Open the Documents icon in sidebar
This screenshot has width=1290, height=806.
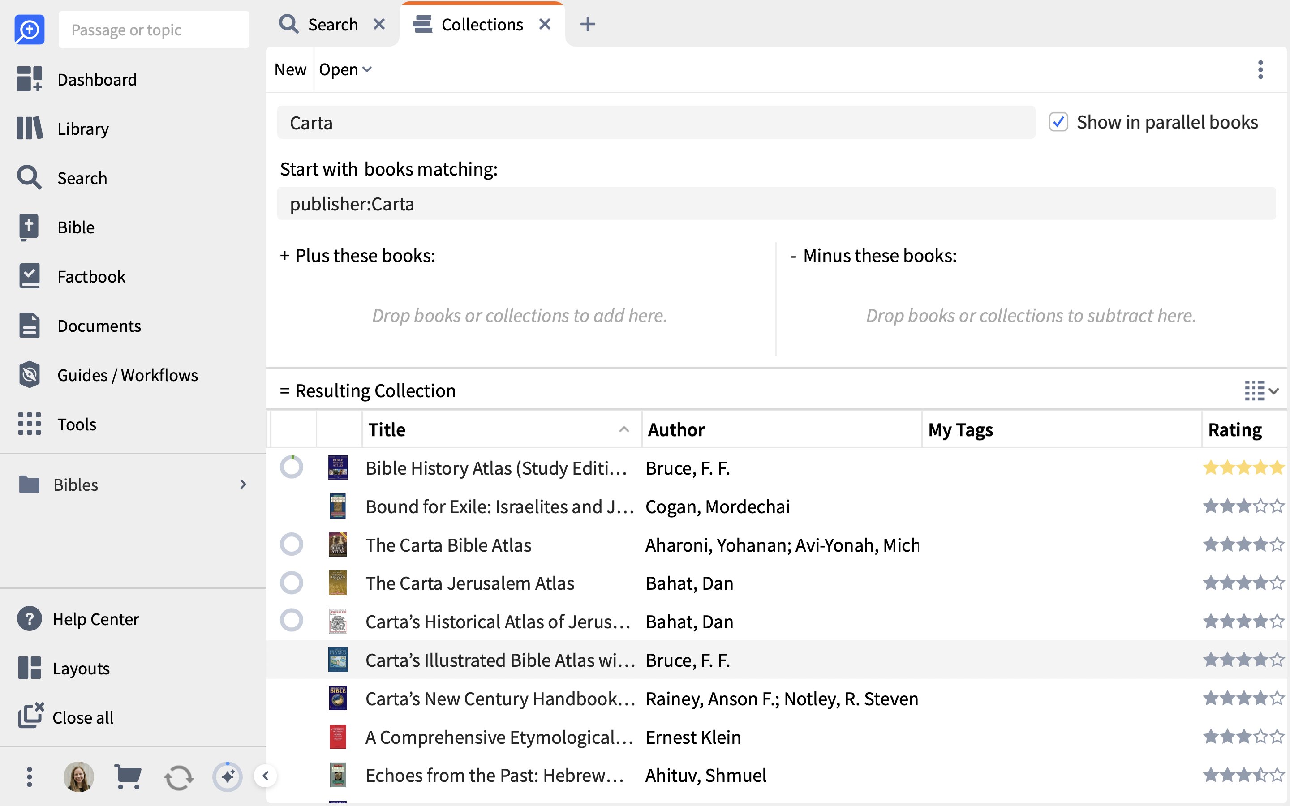(29, 326)
